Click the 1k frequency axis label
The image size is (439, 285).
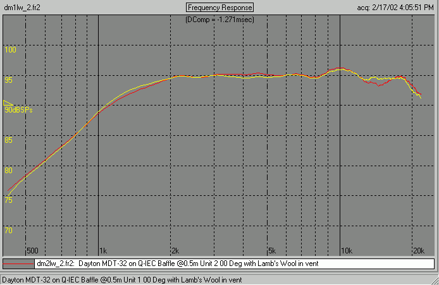[x=103, y=251]
